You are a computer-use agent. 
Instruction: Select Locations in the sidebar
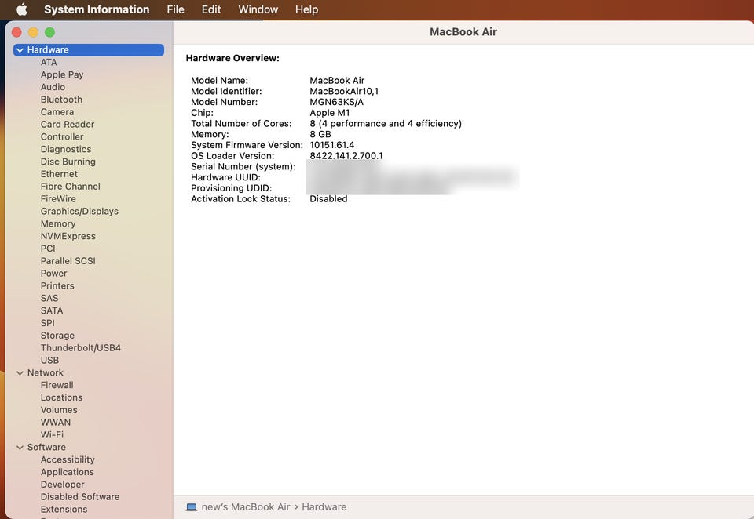tap(61, 397)
